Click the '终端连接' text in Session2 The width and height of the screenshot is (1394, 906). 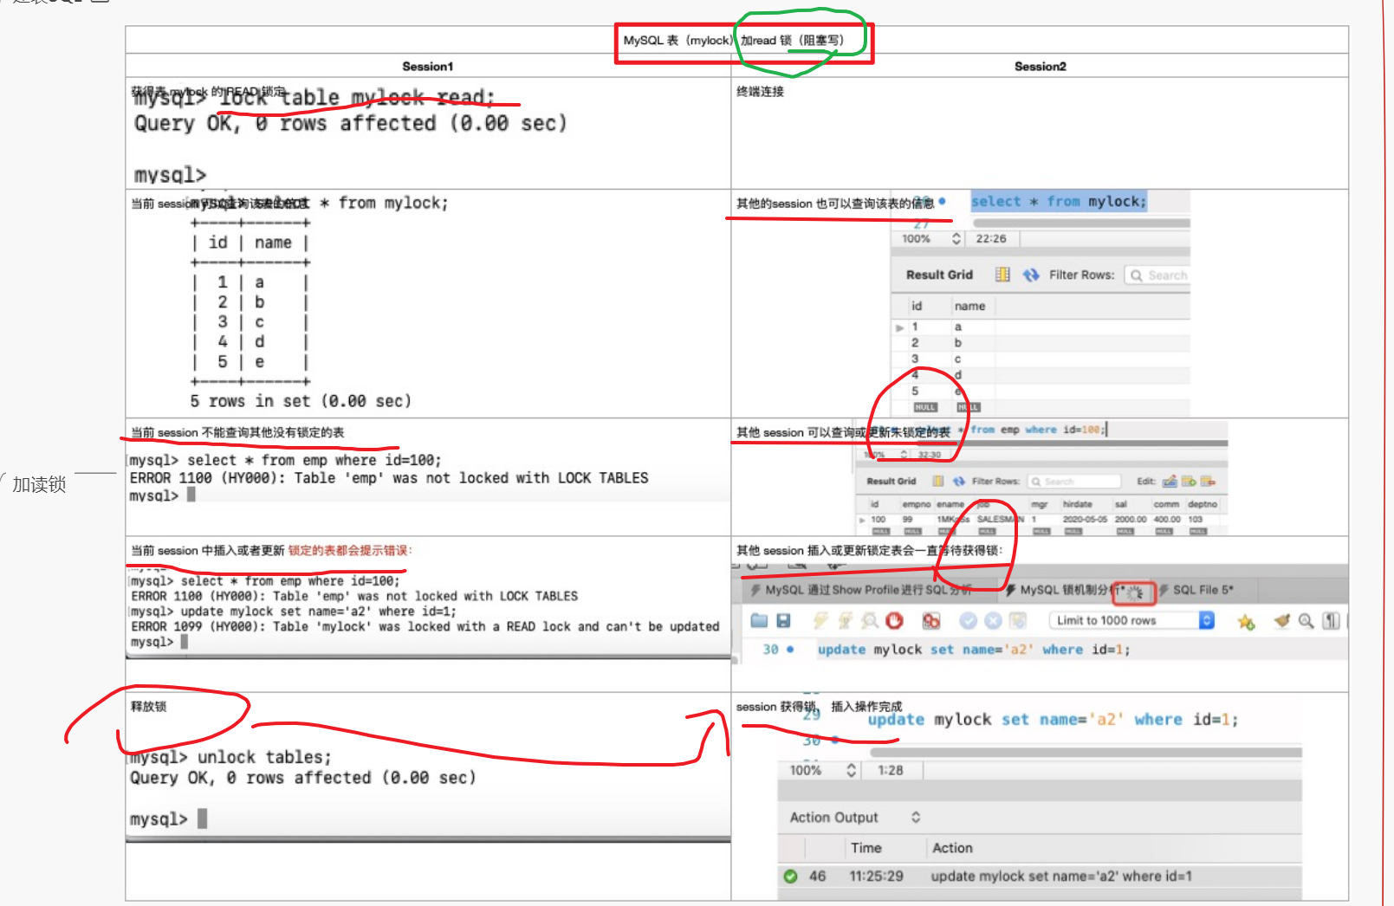tap(760, 91)
